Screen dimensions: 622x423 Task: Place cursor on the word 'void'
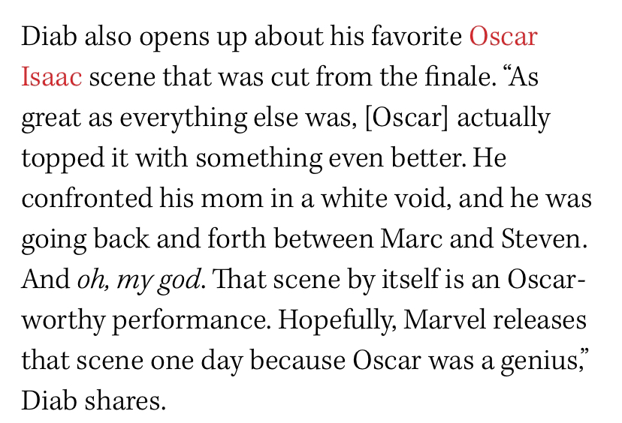click(419, 198)
